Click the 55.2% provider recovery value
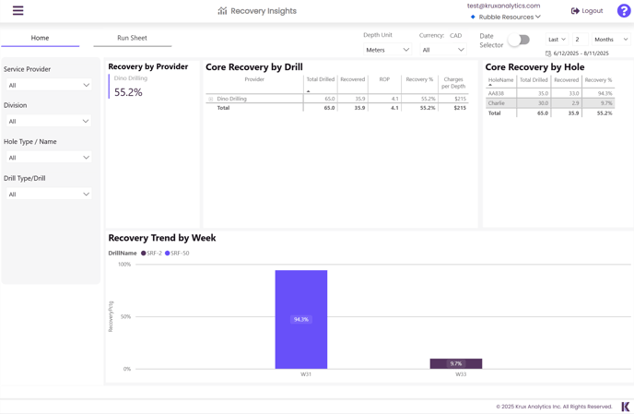The width and height of the screenshot is (634, 414). pyautogui.click(x=128, y=92)
